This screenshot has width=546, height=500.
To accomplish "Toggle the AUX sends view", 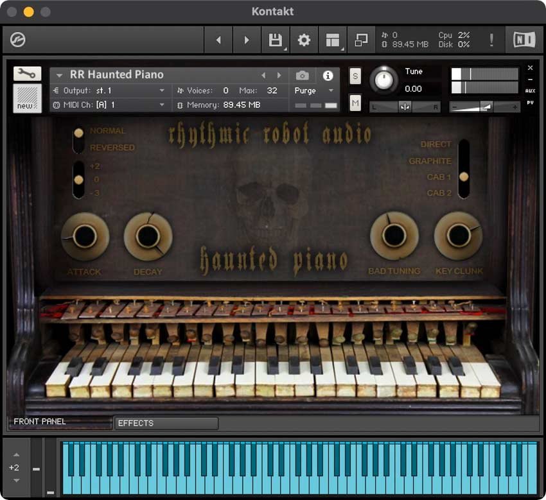I will [530, 91].
